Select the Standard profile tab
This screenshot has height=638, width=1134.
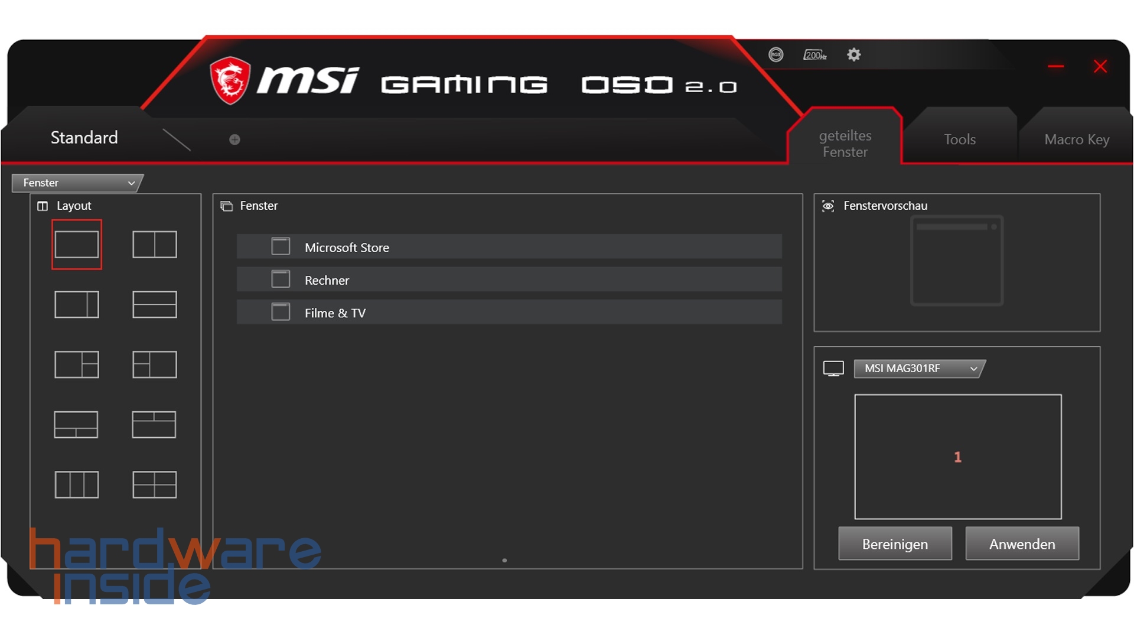tap(84, 138)
